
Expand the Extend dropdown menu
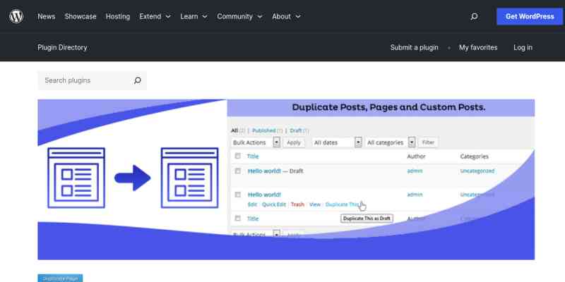[x=155, y=16]
